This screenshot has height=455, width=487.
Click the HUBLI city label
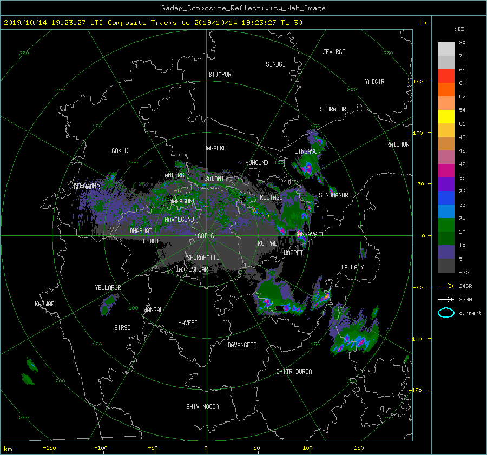click(151, 241)
